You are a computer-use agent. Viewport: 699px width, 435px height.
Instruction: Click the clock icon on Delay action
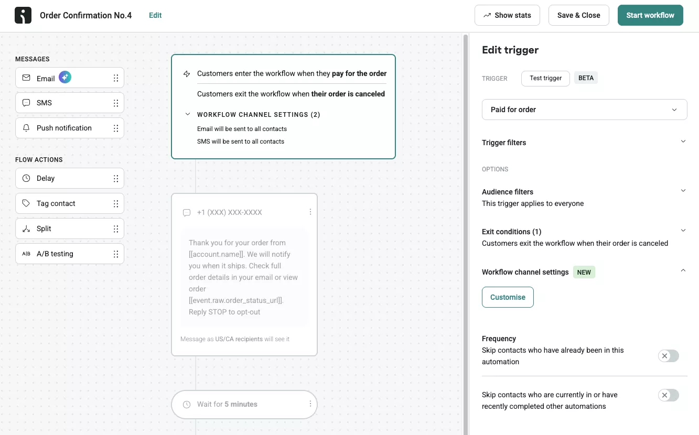click(x=26, y=178)
